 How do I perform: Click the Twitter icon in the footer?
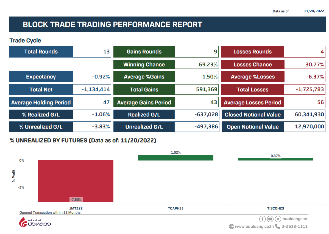click(278, 219)
